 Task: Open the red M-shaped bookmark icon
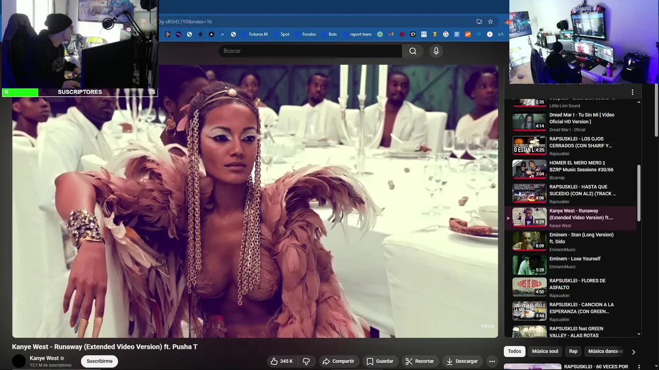tap(402, 34)
